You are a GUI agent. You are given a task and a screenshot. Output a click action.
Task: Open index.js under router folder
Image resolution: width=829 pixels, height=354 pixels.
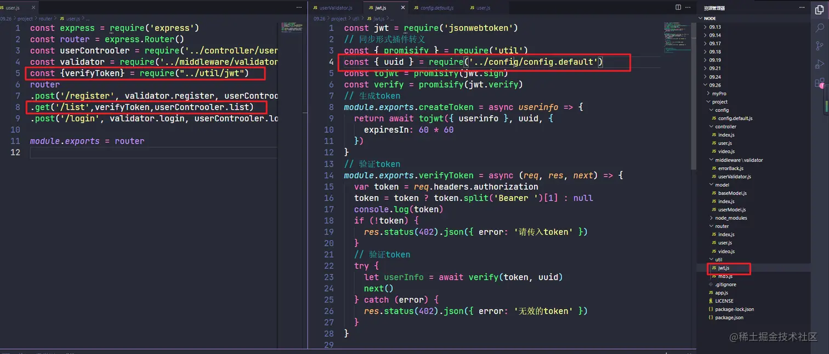pyautogui.click(x=726, y=235)
